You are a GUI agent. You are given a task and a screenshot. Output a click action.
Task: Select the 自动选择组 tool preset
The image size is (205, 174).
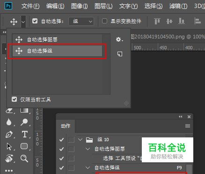57,51
